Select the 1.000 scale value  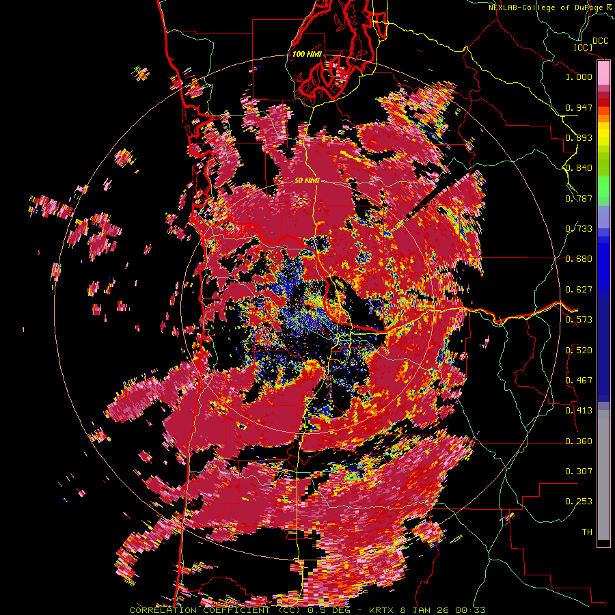[x=579, y=77]
